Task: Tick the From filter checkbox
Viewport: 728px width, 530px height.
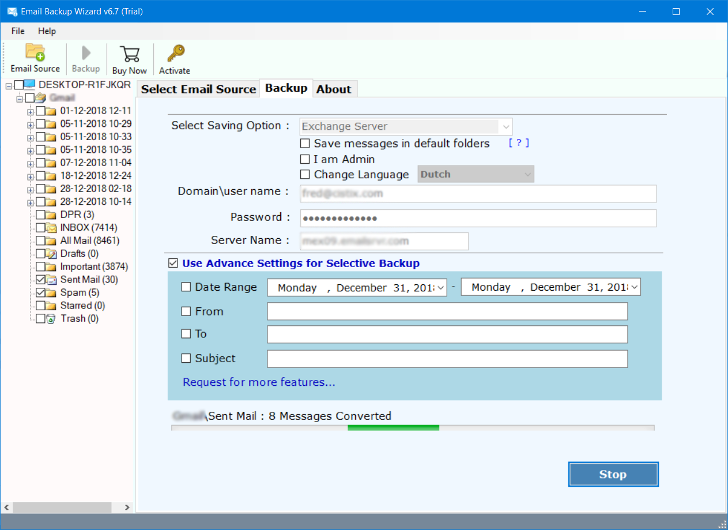Action: coord(186,311)
